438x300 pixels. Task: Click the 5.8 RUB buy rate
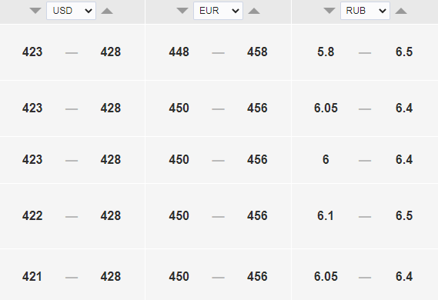(326, 52)
